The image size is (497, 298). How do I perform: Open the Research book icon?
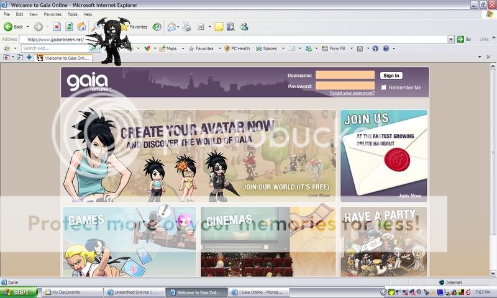point(230,27)
